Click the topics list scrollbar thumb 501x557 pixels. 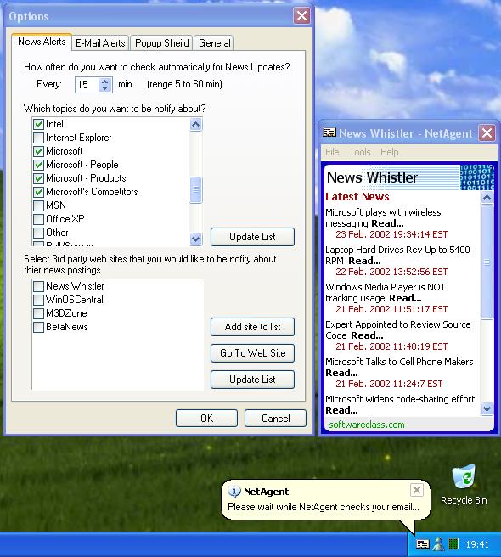pos(196,189)
